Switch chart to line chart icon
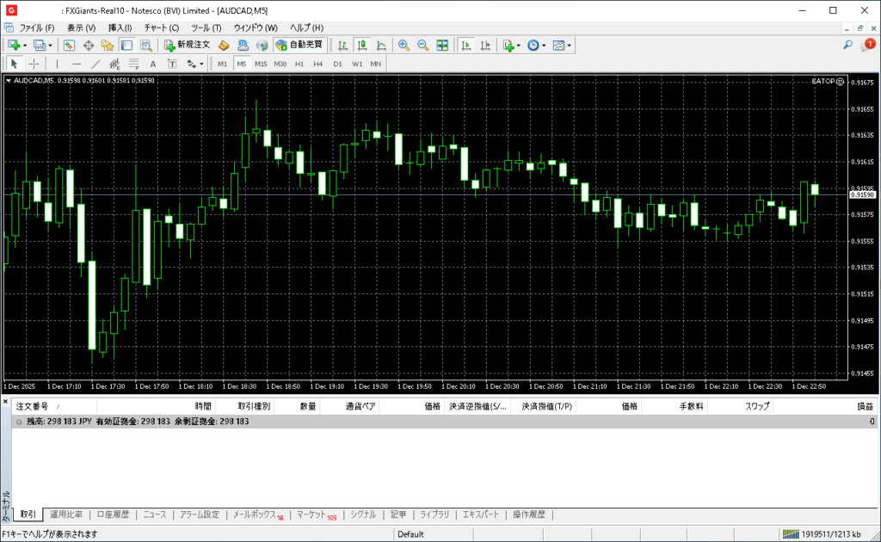 (x=380, y=45)
